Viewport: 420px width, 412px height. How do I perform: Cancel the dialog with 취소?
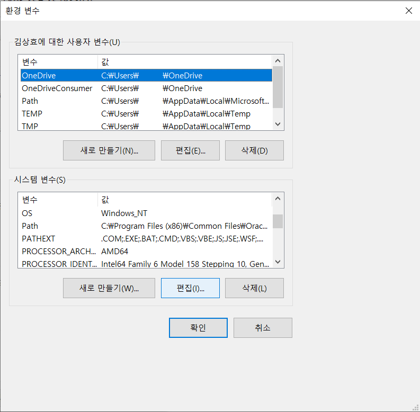click(263, 328)
